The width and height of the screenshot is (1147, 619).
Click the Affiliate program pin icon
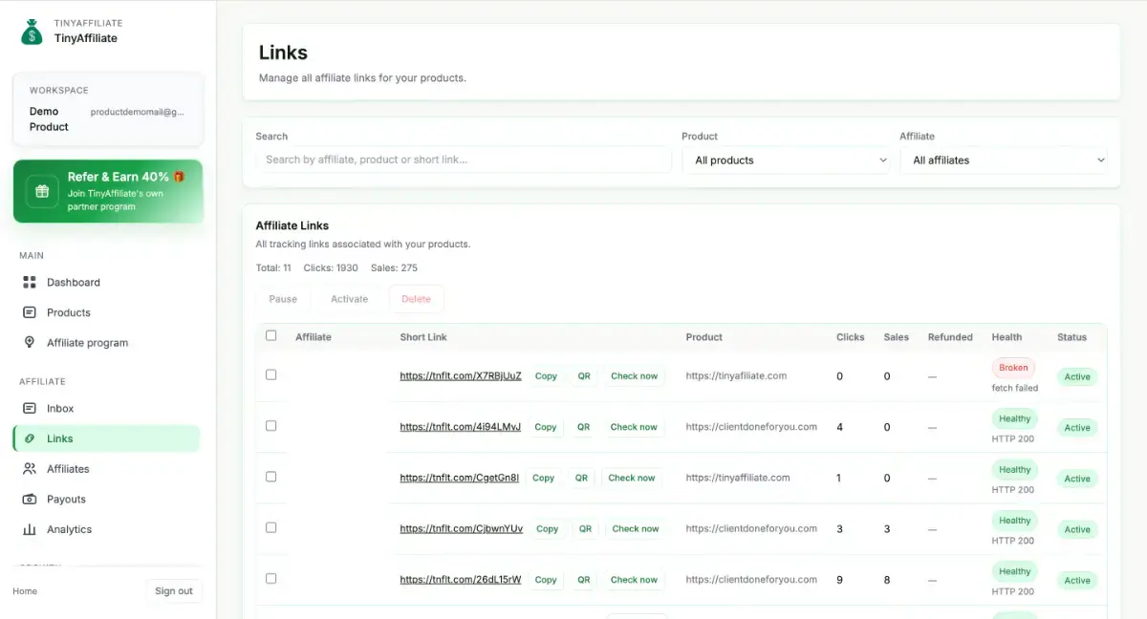(x=30, y=343)
